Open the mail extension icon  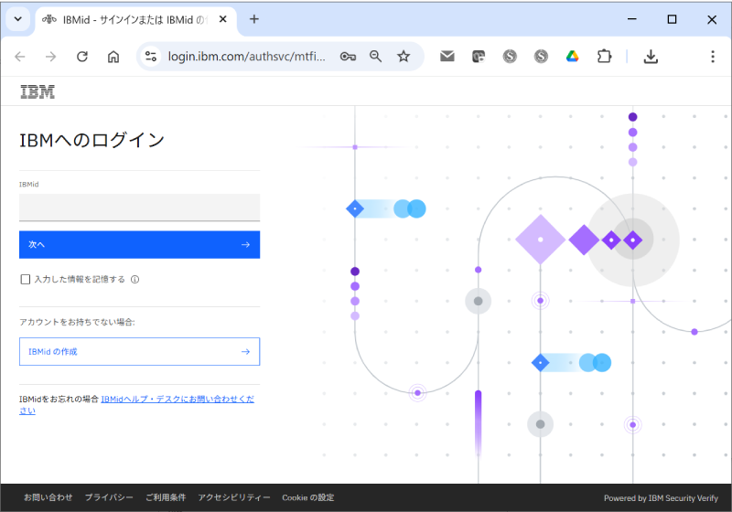(447, 57)
